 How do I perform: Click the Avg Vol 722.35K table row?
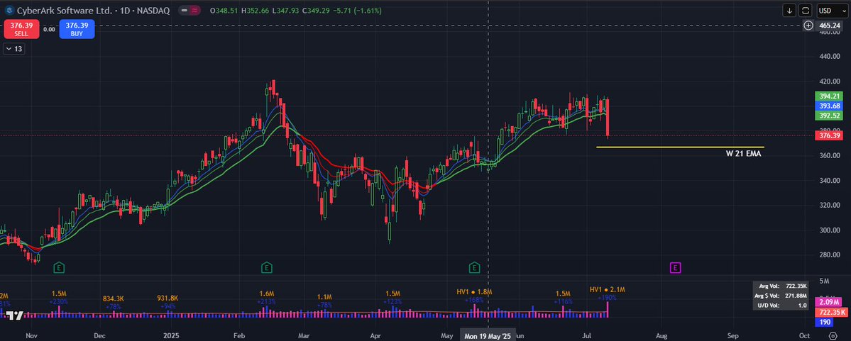[x=781, y=286]
